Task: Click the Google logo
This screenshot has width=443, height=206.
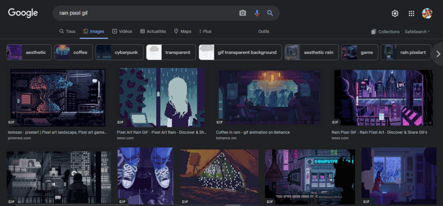Action: 23,13
